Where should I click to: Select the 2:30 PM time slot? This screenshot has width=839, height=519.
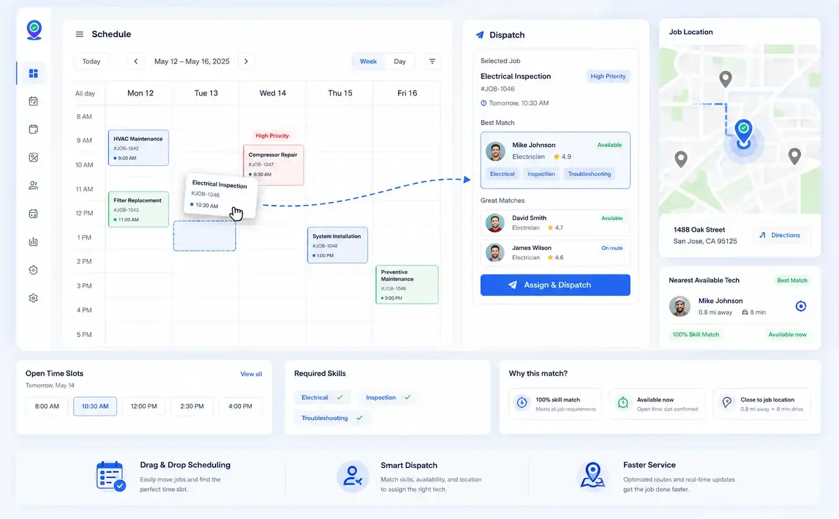(192, 407)
